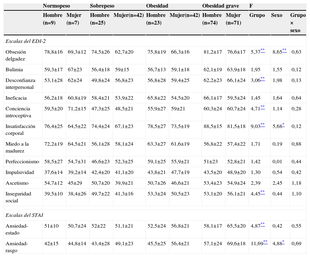Click the ** footnote after 4,71
Viewport: 310px width, 257px height.
[x=263, y=107]
